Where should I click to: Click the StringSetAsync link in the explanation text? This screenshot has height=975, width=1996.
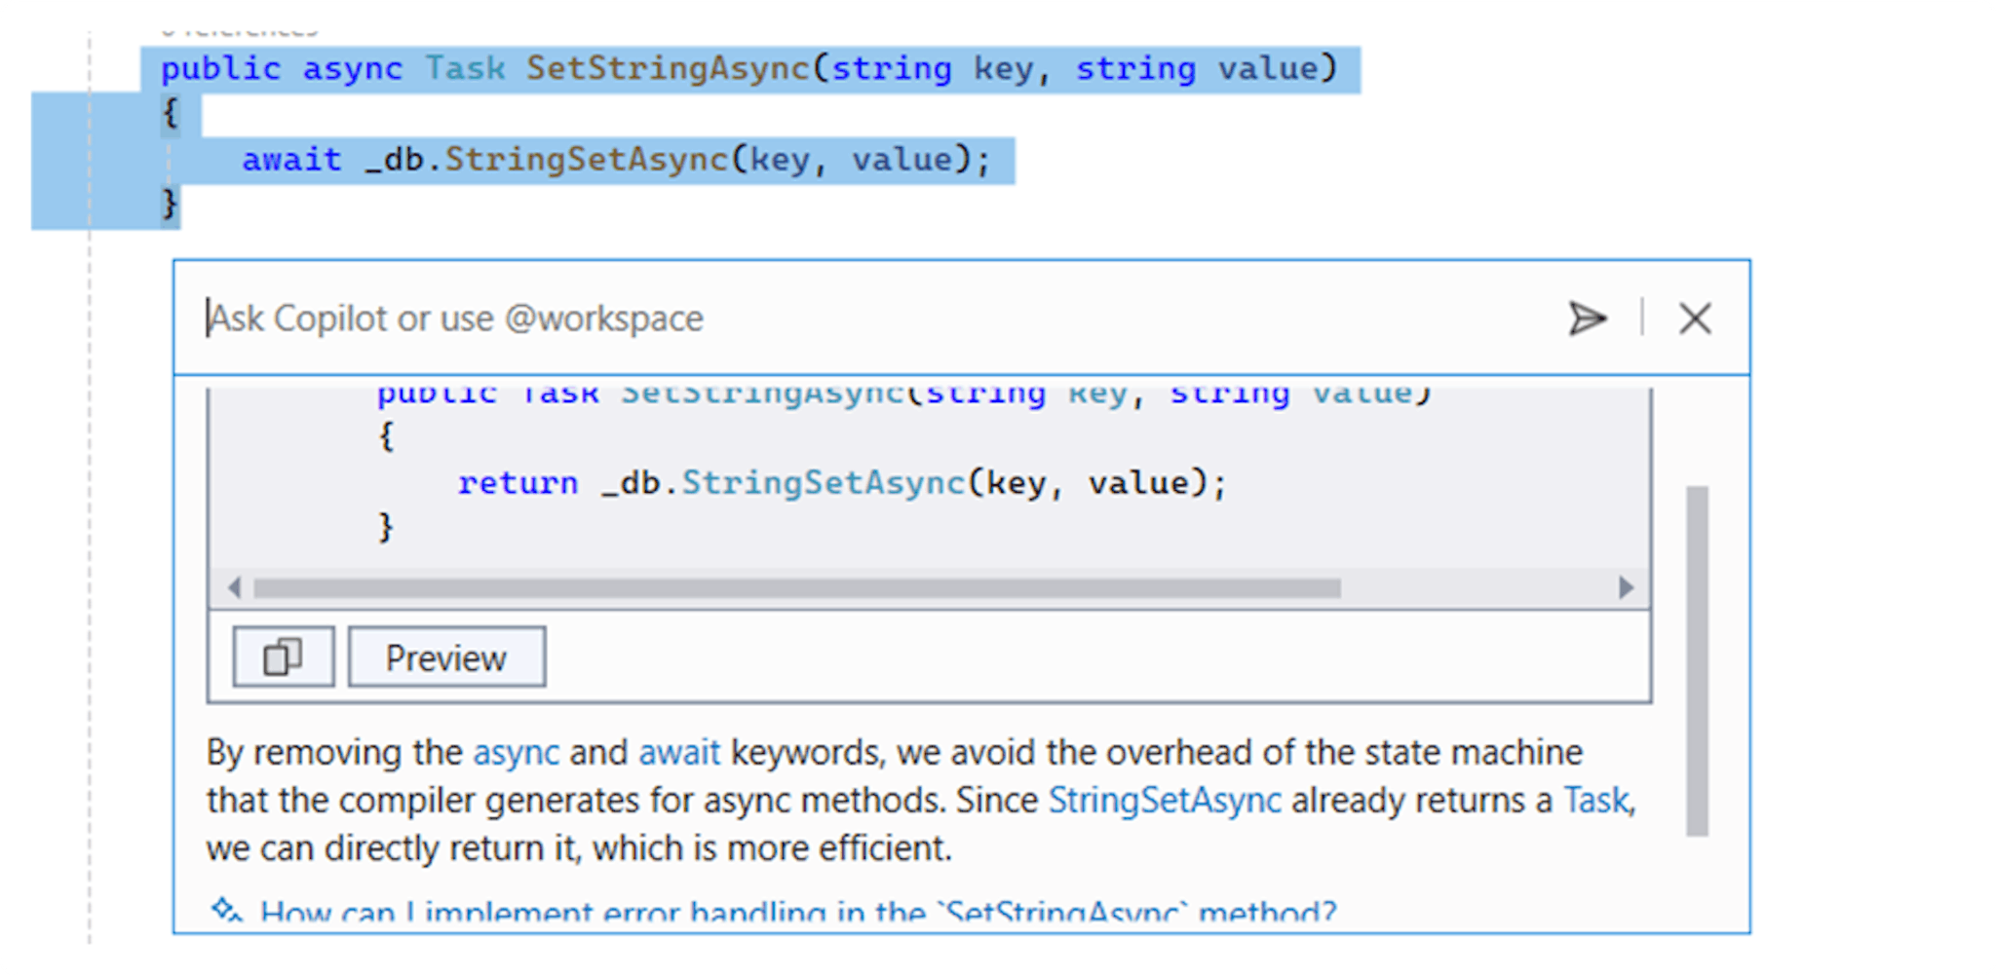click(1164, 801)
